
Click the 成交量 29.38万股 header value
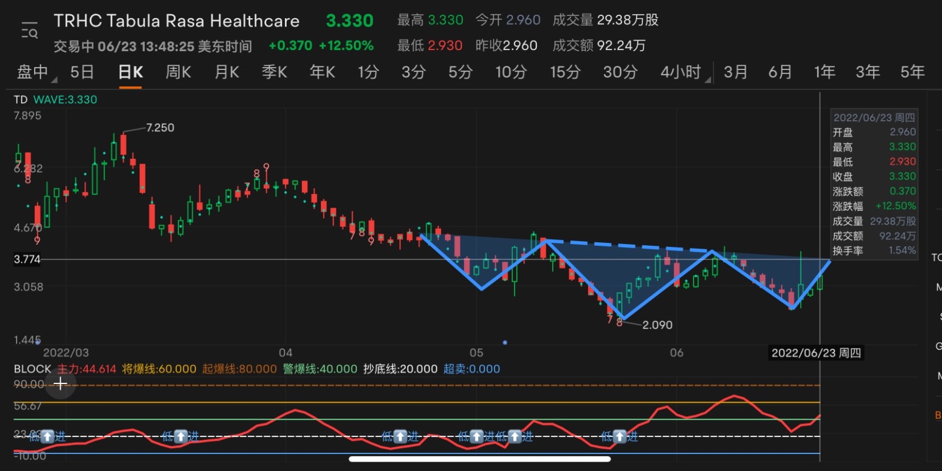coord(605,20)
